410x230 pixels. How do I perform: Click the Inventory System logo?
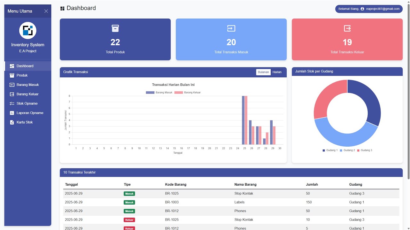click(x=28, y=31)
